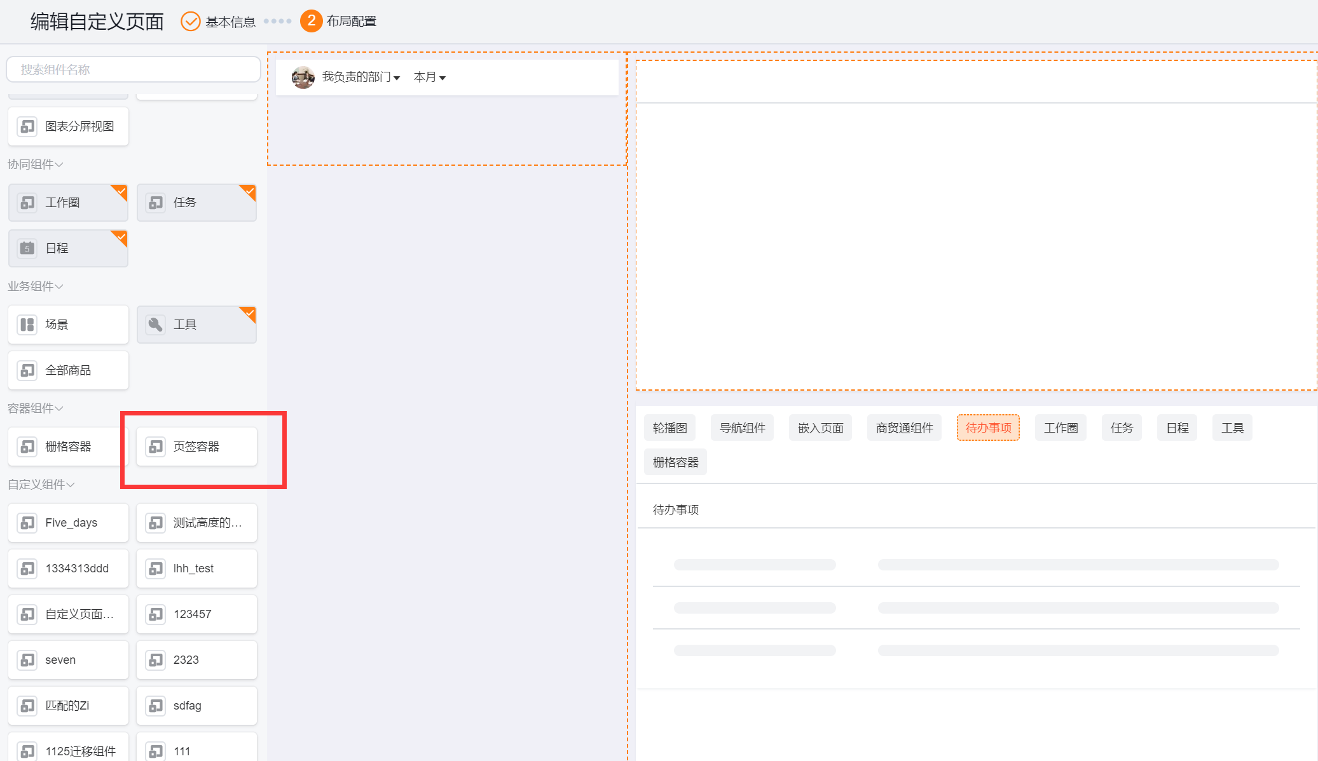
Task: Click the 123457 component icon
Action: pos(155,614)
